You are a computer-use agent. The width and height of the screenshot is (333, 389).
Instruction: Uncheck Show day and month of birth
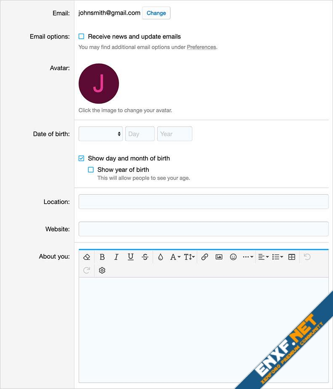click(x=82, y=158)
